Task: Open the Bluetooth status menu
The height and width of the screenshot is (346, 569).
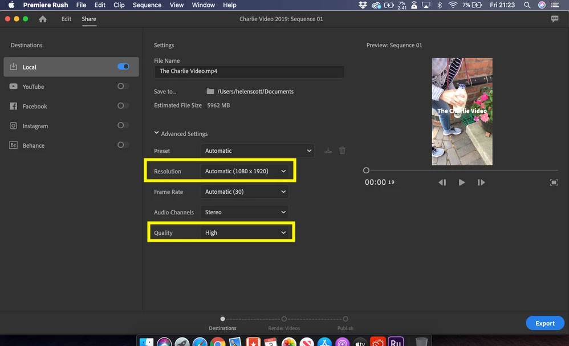Action: [440, 5]
